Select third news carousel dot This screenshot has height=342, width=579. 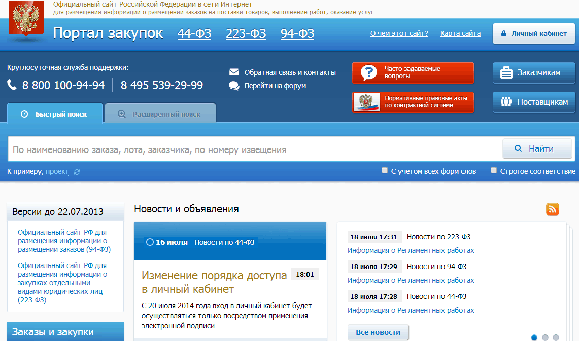(x=556, y=337)
